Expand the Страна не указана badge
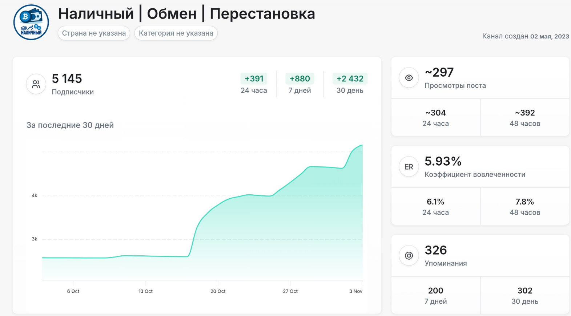 pos(94,33)
